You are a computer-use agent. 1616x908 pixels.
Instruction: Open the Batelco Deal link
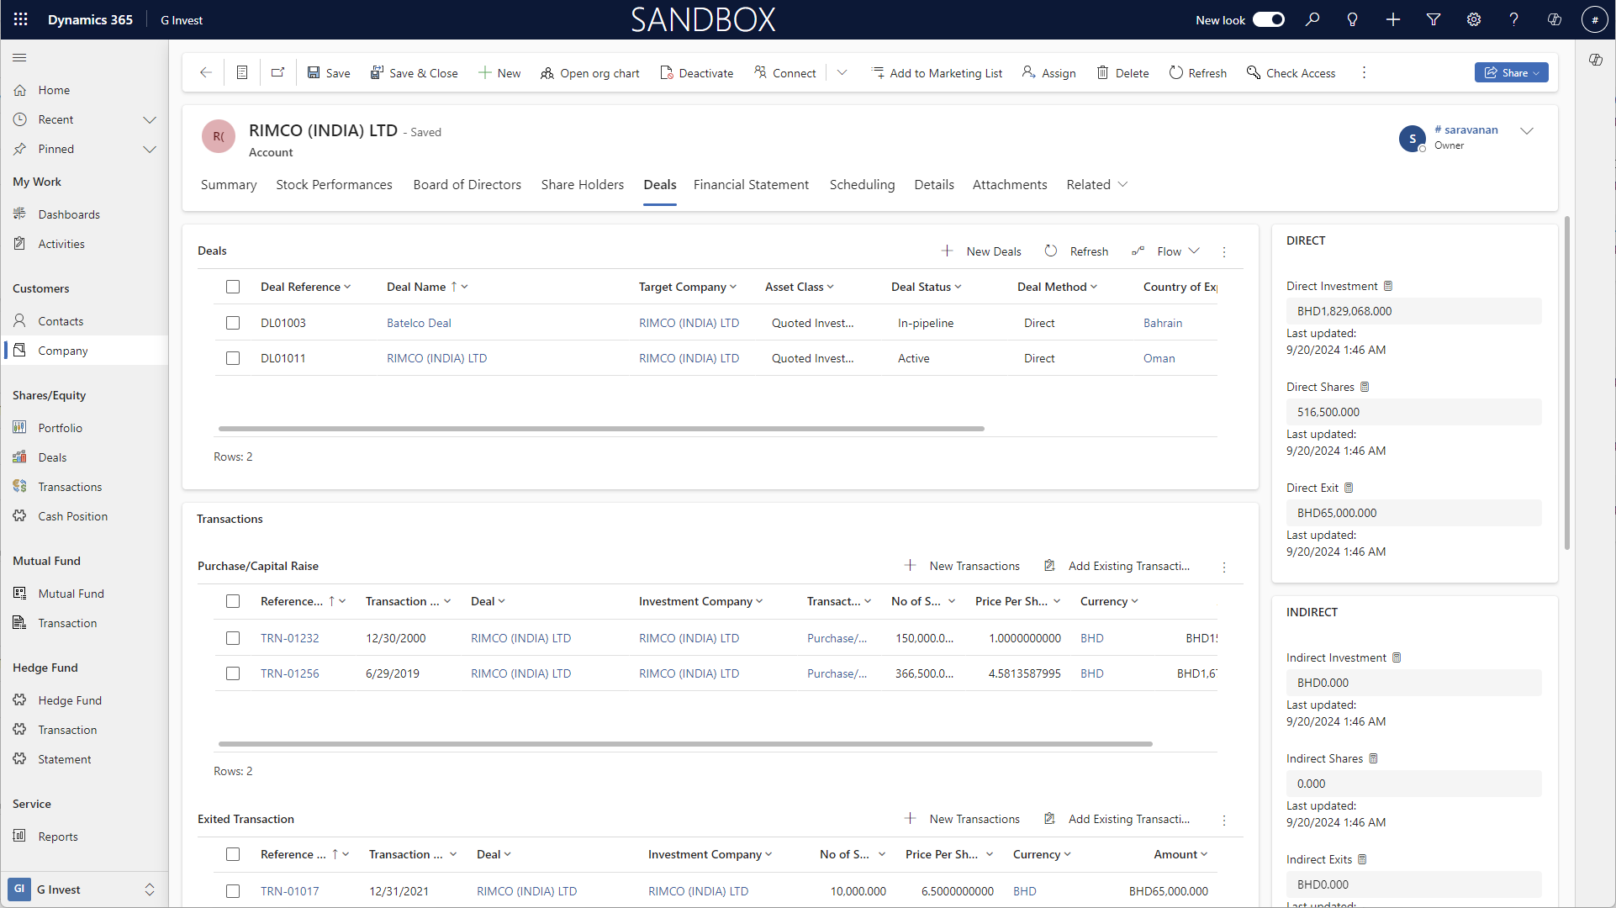(419, 323)
